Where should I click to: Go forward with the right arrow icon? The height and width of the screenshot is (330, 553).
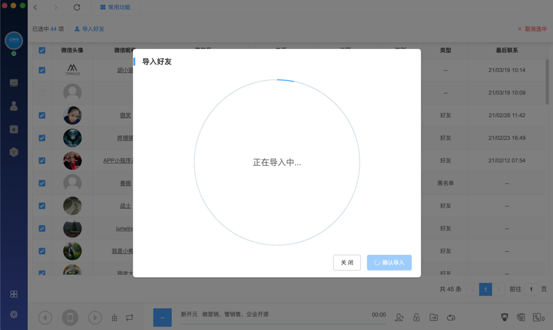coord(55,7)
